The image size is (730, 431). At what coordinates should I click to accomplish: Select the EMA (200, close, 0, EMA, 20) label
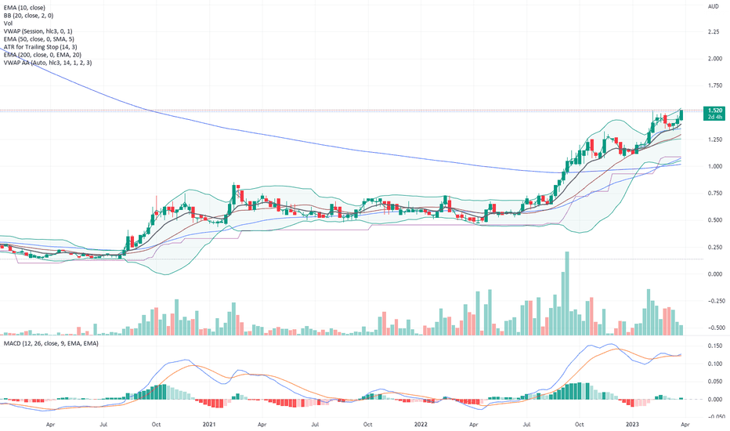click(x=42, y=55)
